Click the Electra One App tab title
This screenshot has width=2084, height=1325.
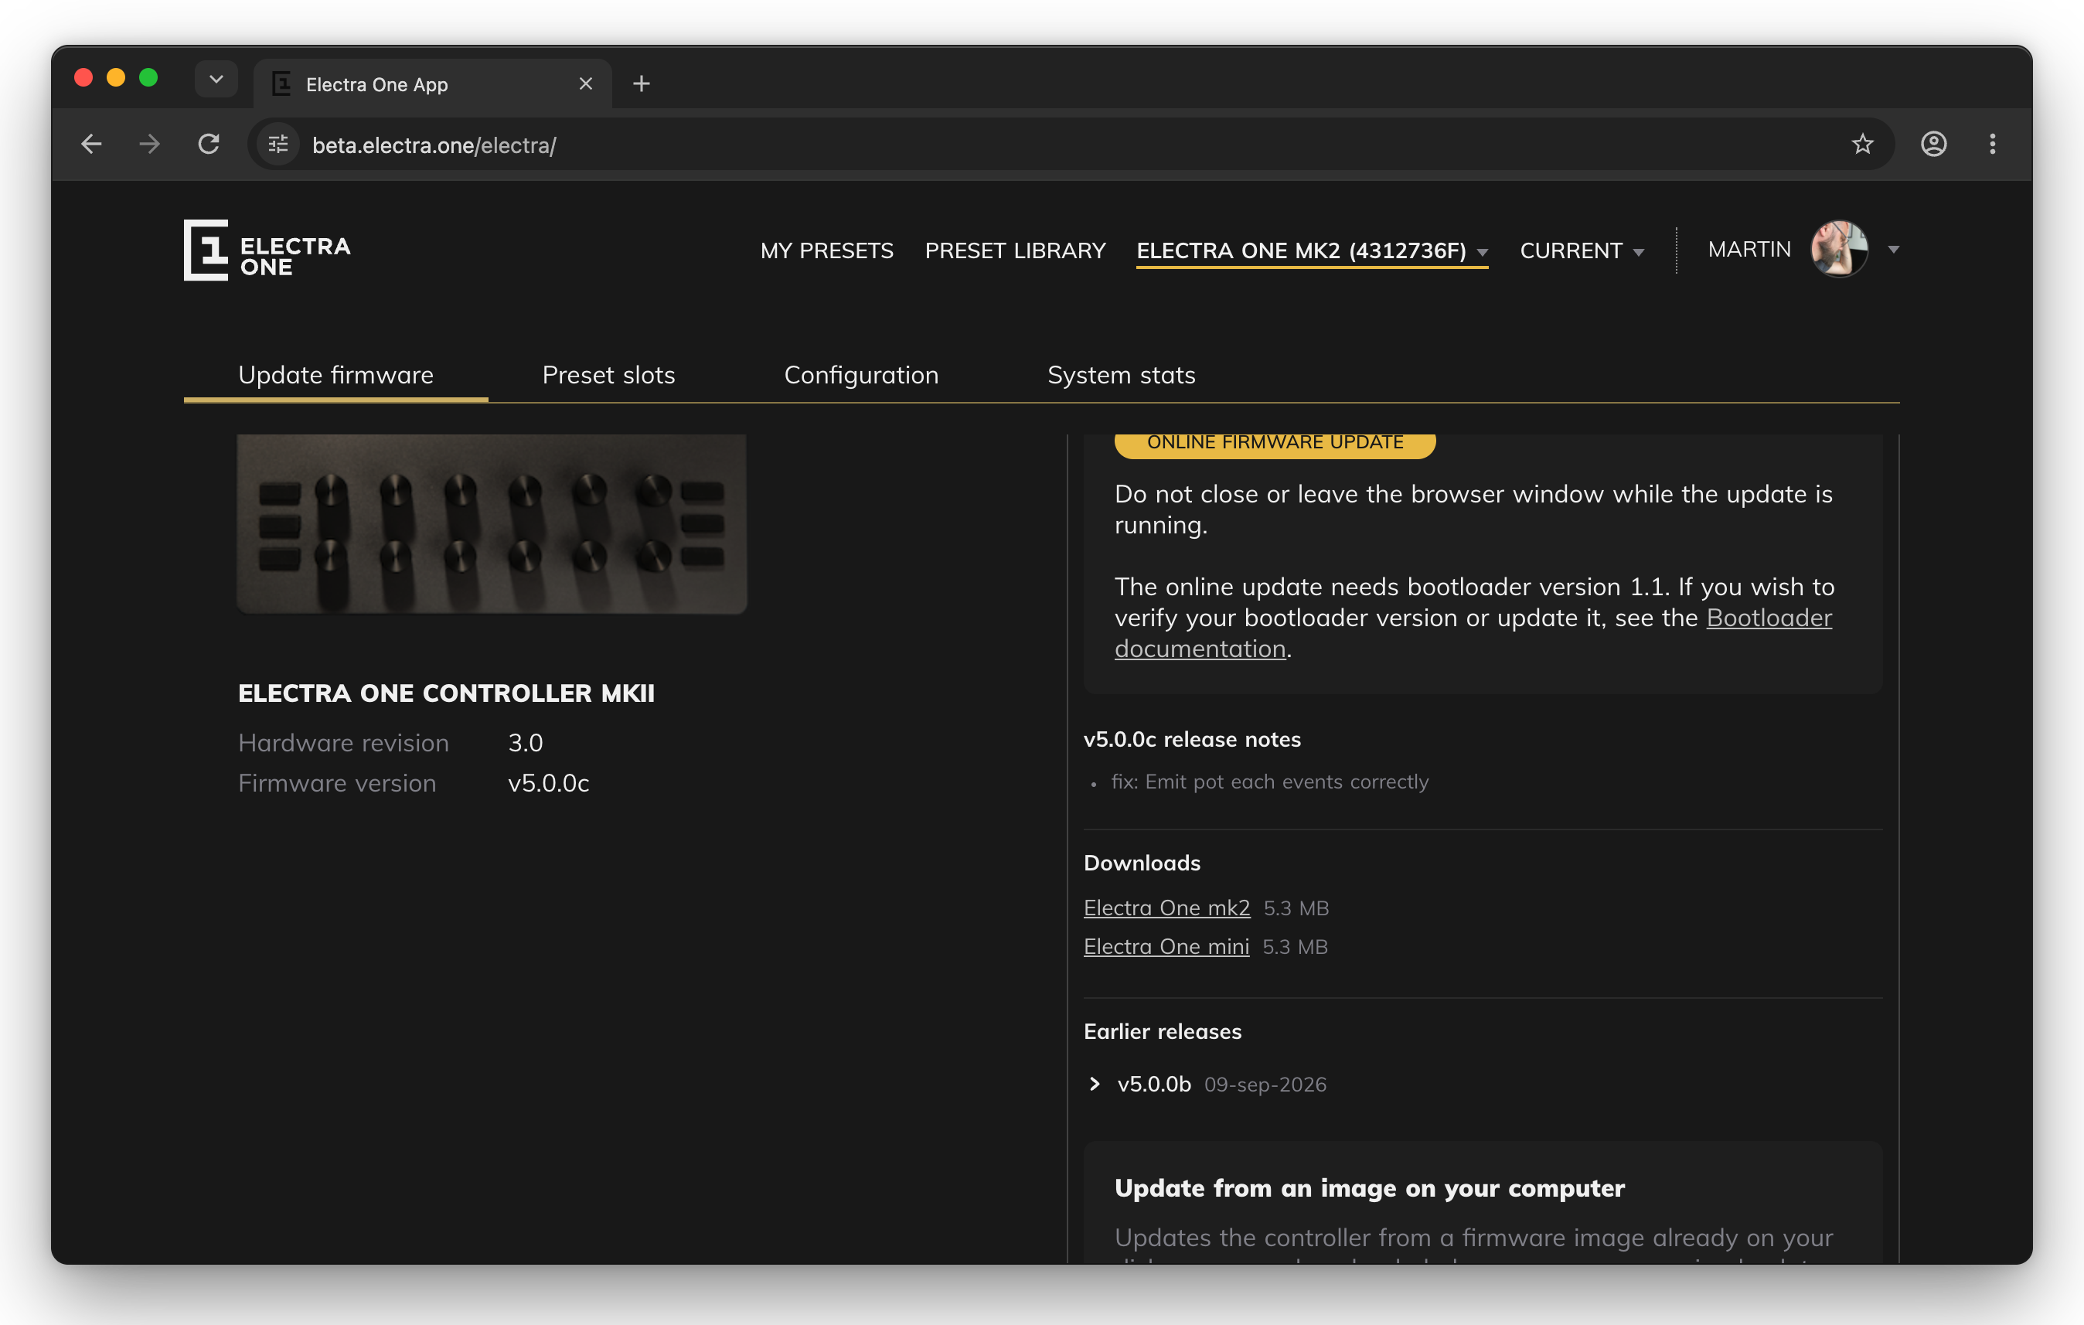coord(376,84)
